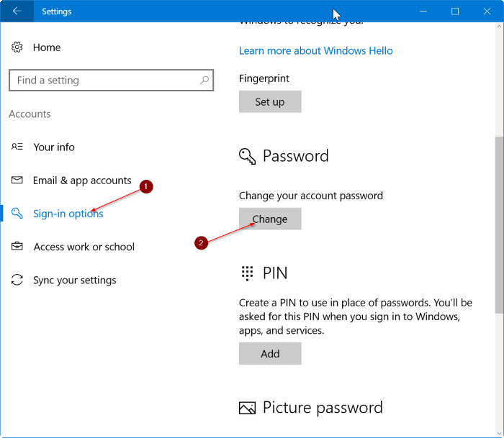Click the Sync your settings arrows icon
Viewport: 504px width, 438px height.
pyautogui.click(x=17, y=280)
